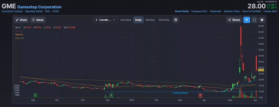Select the Monthly timeframe tab
The height and width of the screenshot is (107, 279).
(164, 20)
